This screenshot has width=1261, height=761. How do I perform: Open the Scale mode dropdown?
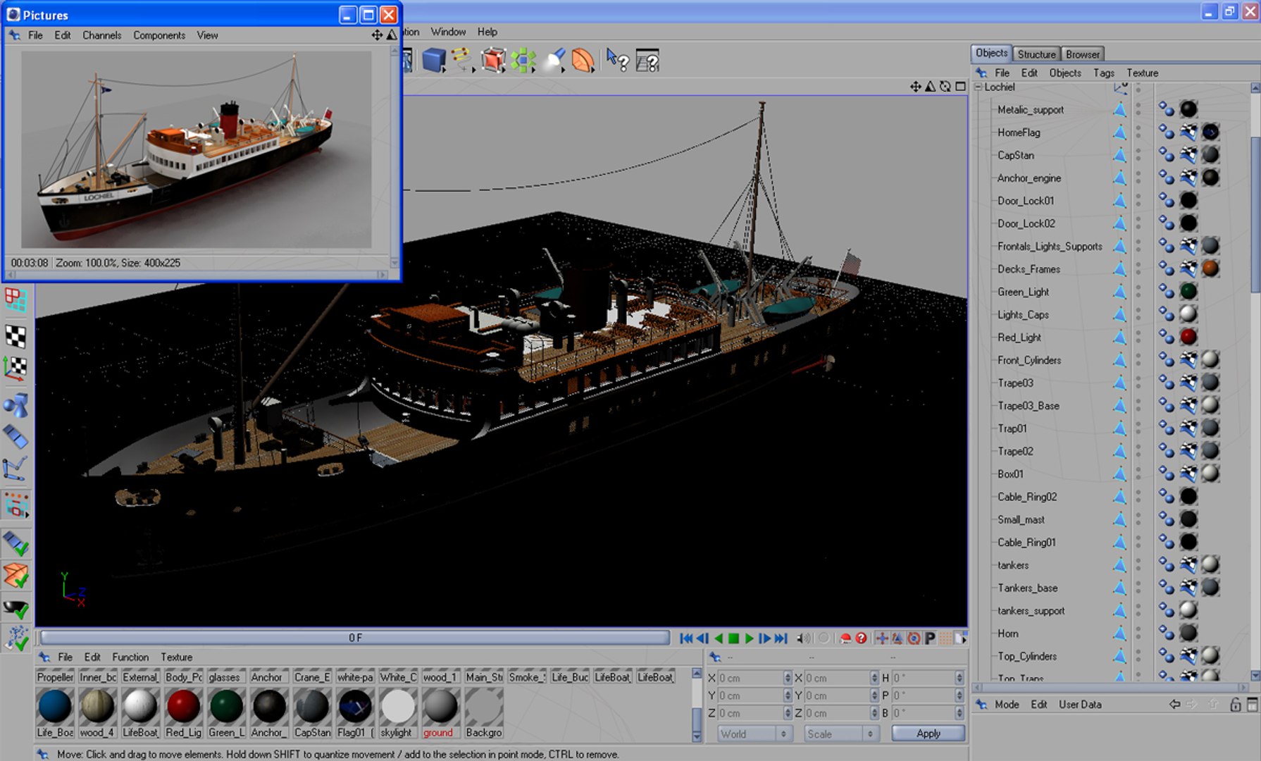click(x=842, y=734)
